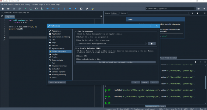
Task: Close the temp.py editor tab
Action: pyautogui.click(x=13, y=17)
